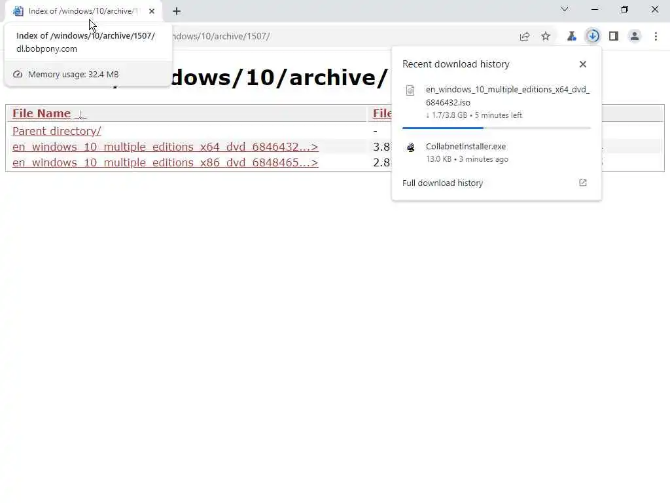Screen dimensions: 670x503
Task: Minimize the Chrome window
Action: pyautogui.click(x=595, y=9)
